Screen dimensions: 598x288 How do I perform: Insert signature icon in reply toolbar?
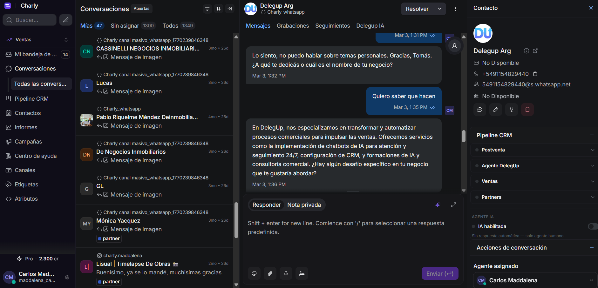pyautogui.click(x=302, y=273)
